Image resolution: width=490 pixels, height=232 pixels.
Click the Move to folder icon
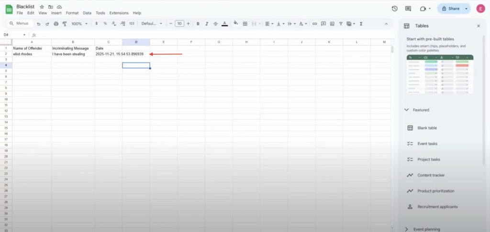50,7
